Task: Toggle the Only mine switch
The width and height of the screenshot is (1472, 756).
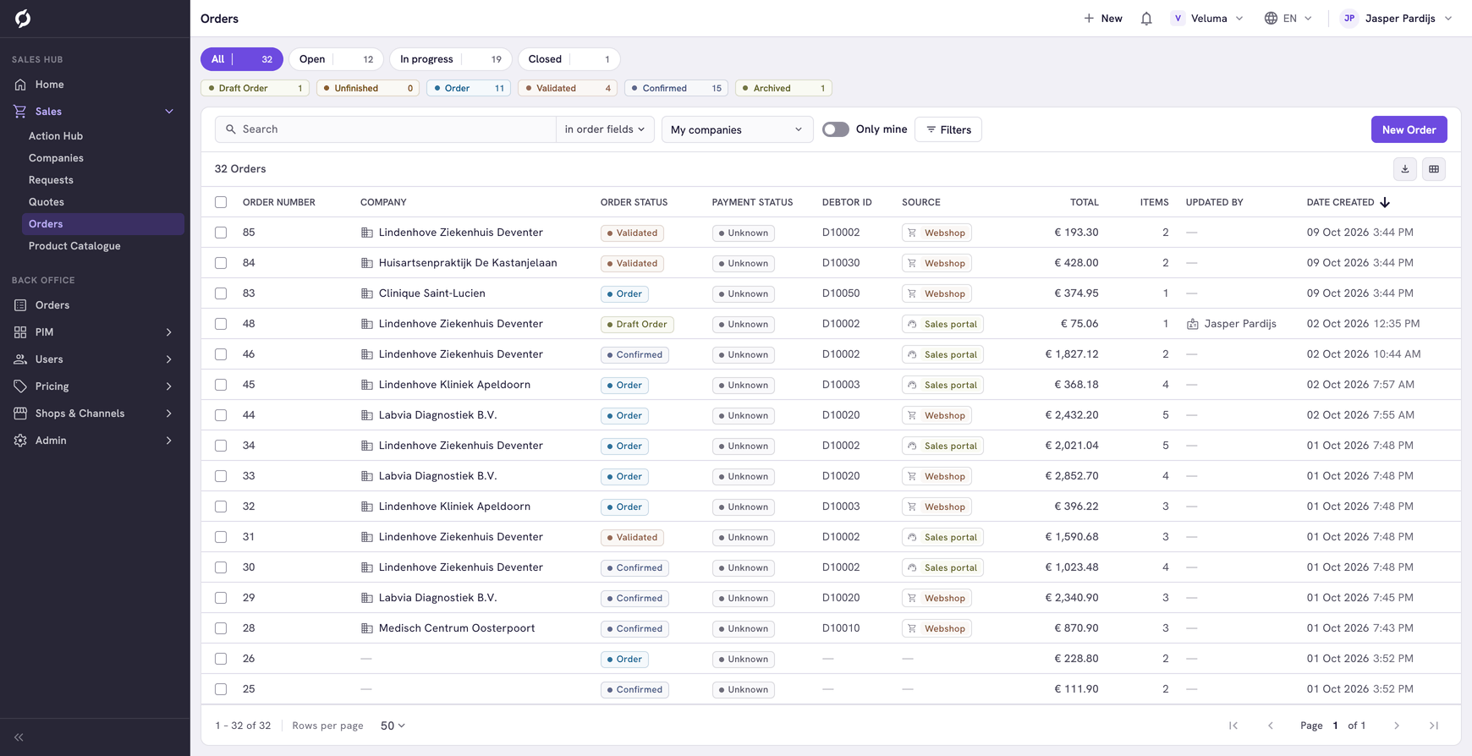Action: point(836,129)
